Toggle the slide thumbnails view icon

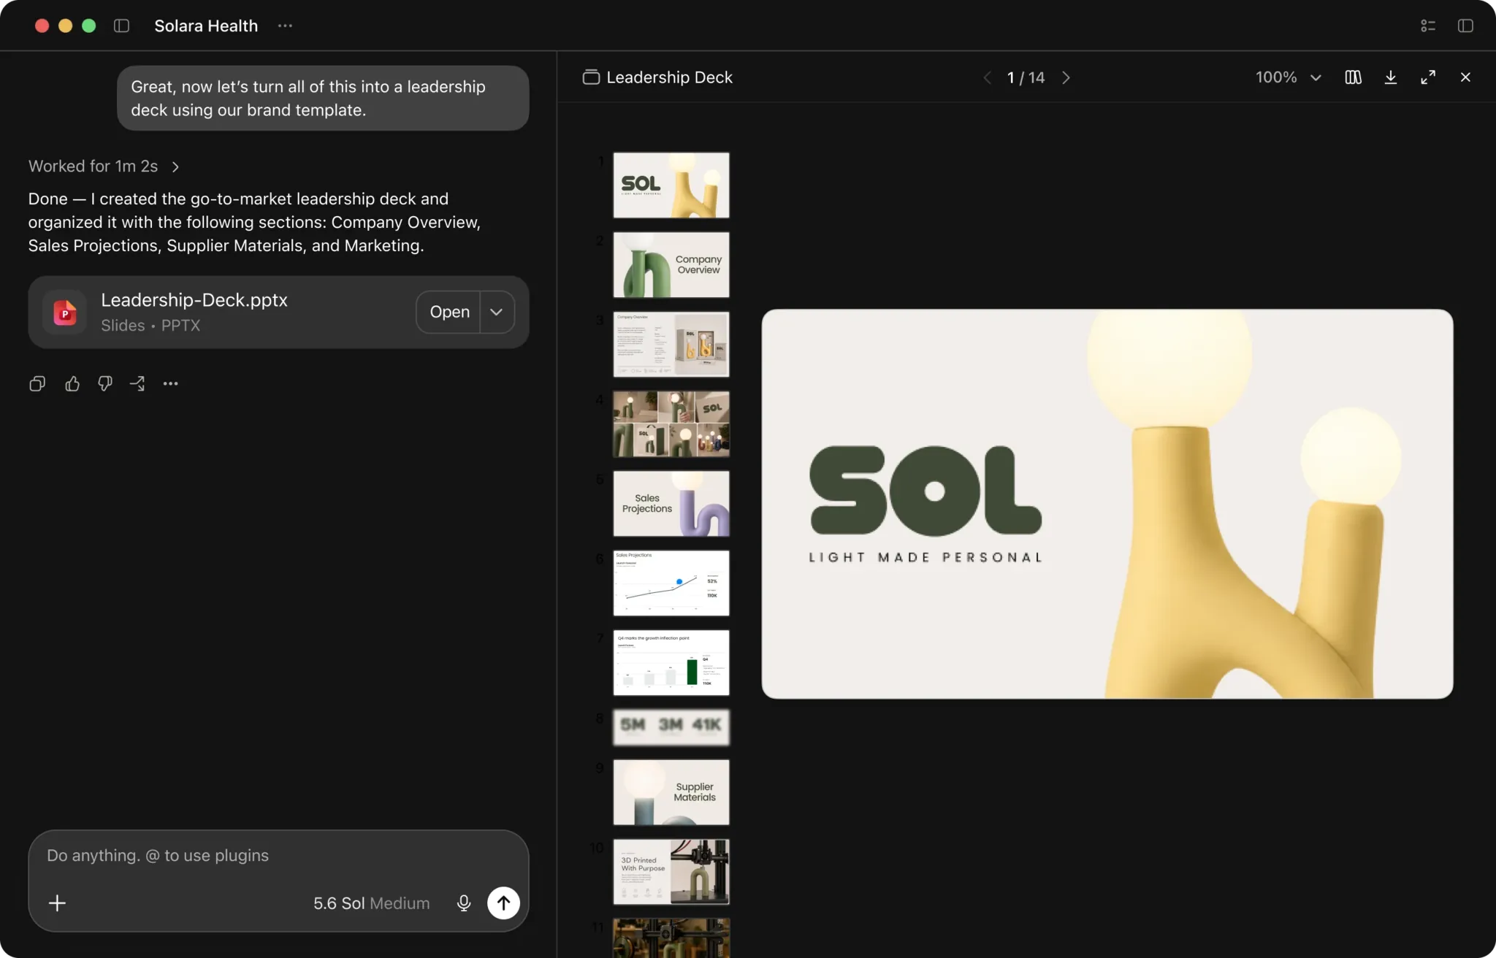tap(1353, 77)
